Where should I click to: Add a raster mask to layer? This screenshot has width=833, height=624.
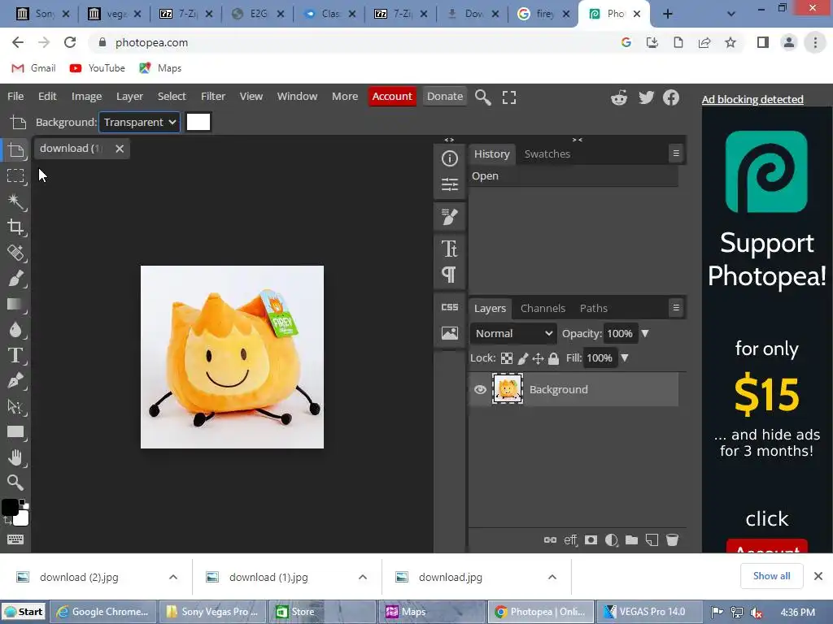[x=591, y=540]
